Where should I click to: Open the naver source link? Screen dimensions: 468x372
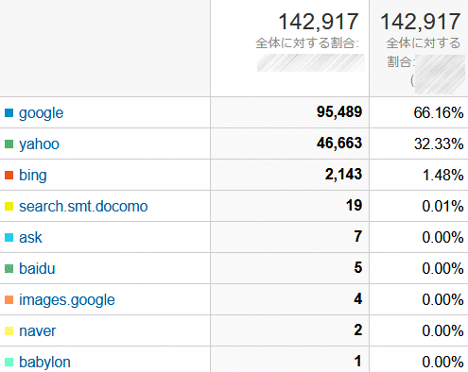coord(37,331)
